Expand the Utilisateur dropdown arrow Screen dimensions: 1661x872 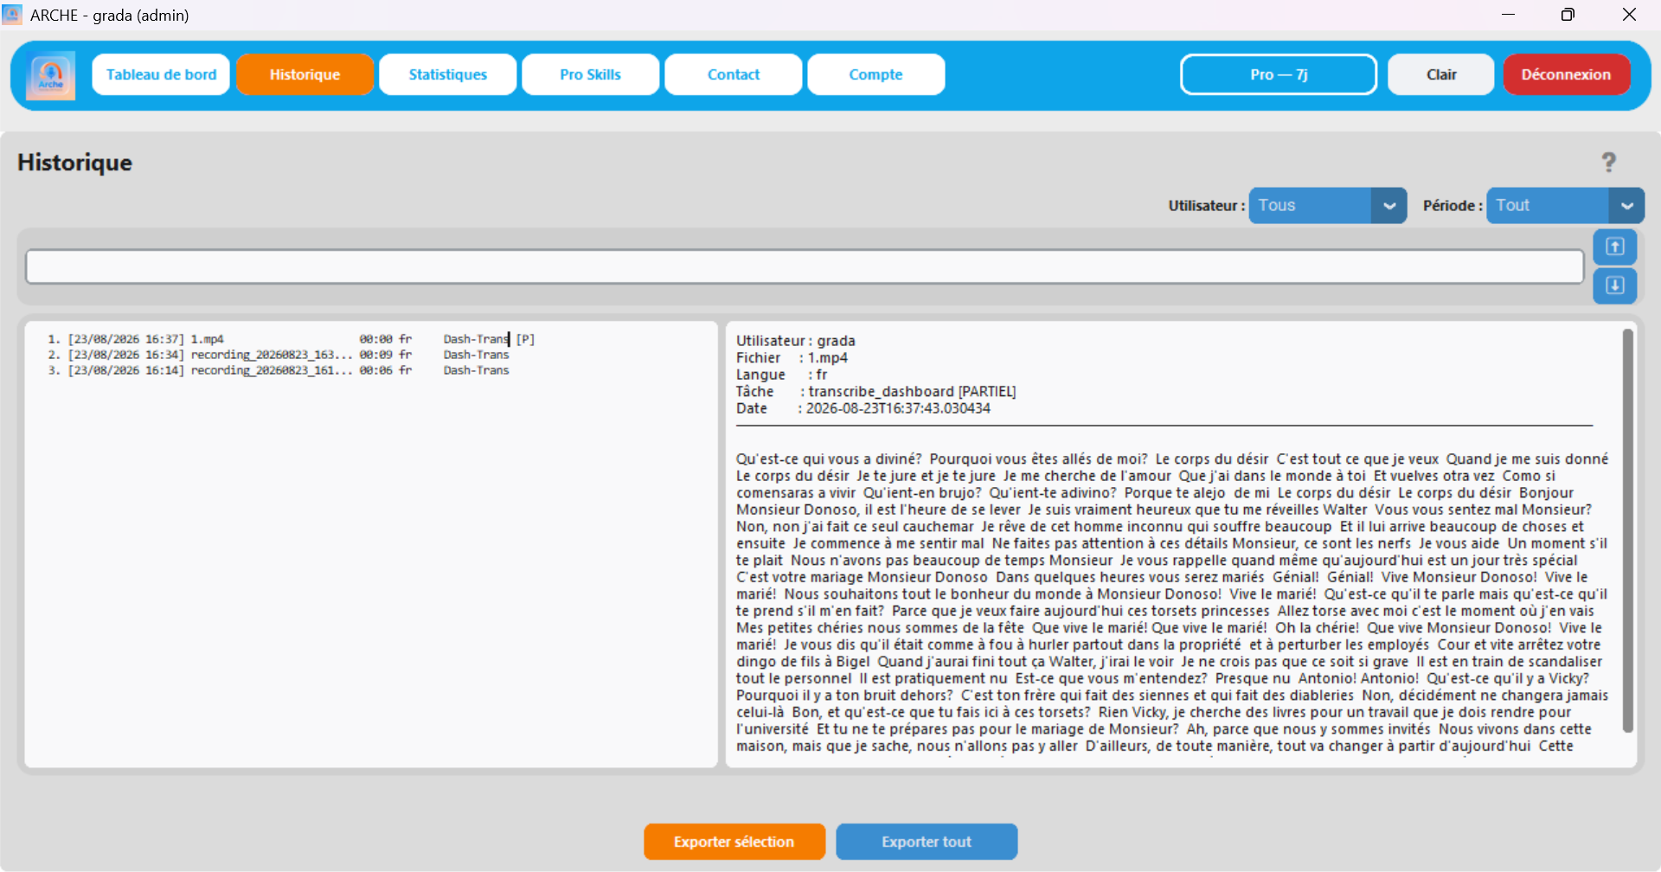(x=1388, y=206)
